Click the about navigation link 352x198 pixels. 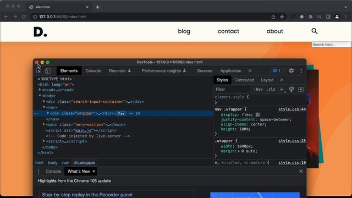(x=275, y=31)
